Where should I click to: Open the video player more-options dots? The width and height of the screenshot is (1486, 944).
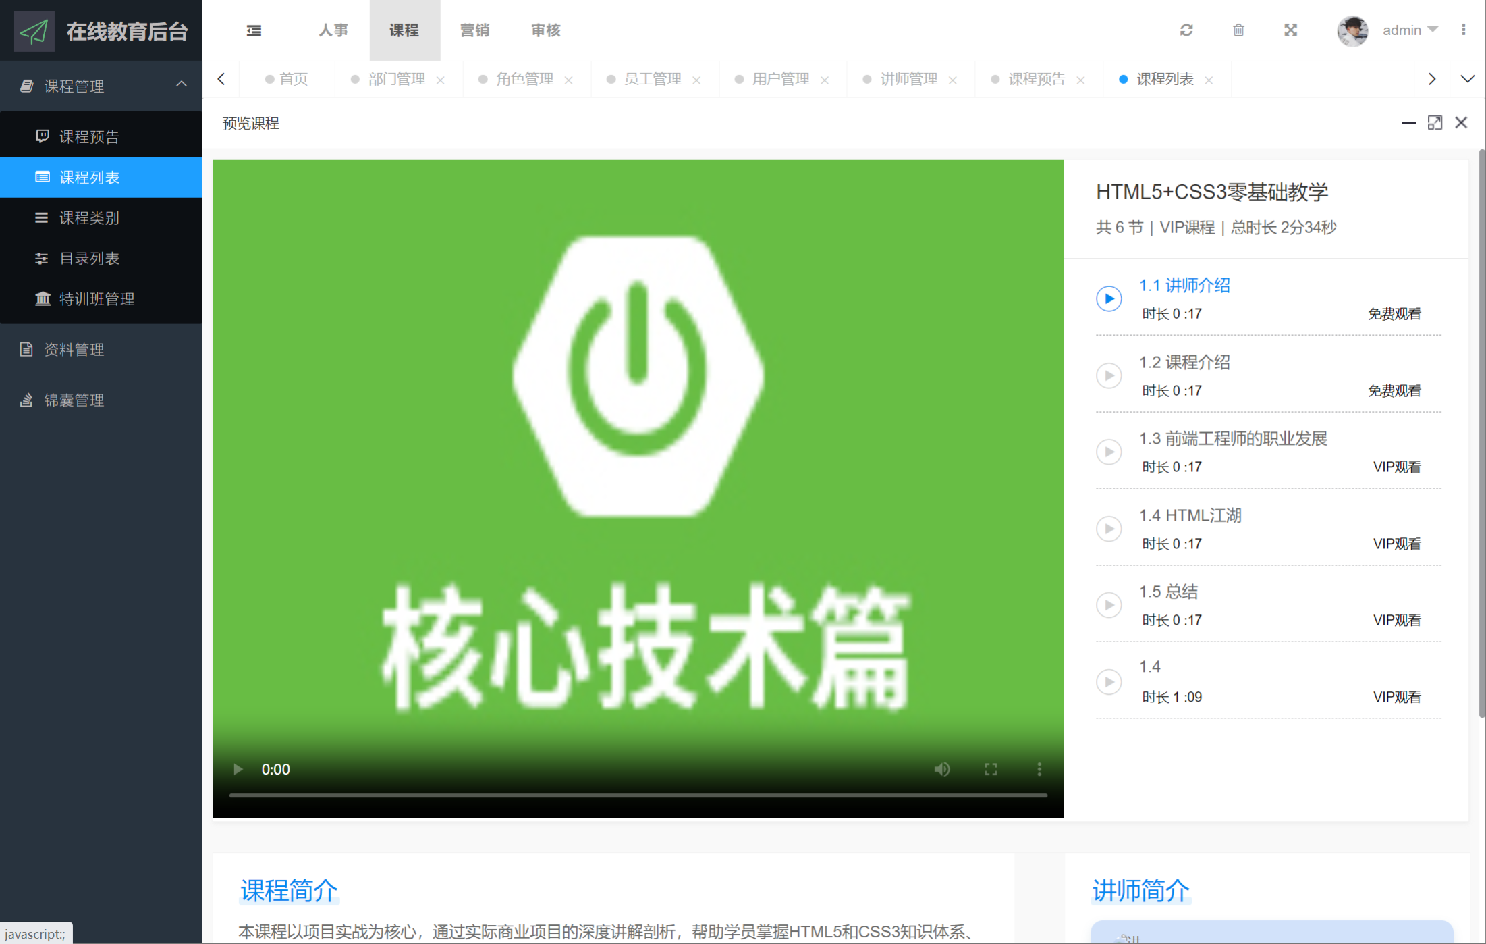[1039, 769]
